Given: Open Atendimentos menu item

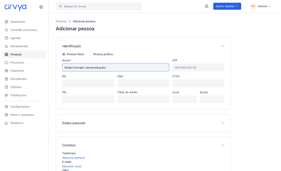Looking at the screenshot, I should 24,46.
